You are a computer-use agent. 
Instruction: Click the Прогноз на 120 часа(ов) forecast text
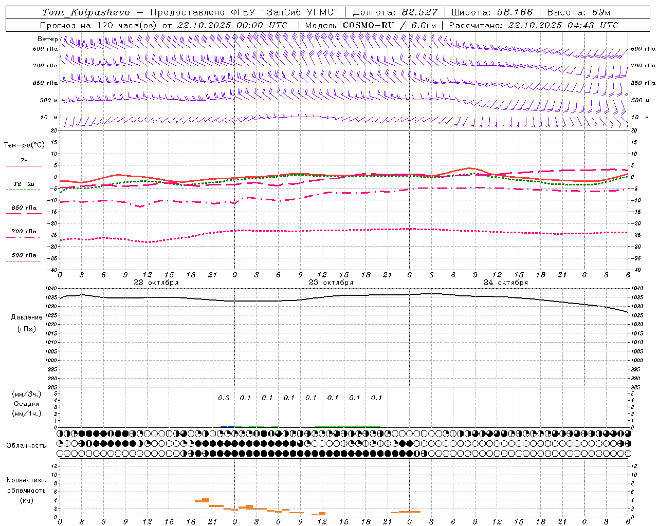coord(99,25)
